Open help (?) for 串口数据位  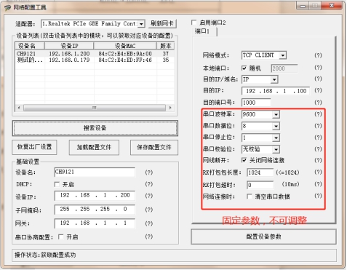tap(318, 126)
